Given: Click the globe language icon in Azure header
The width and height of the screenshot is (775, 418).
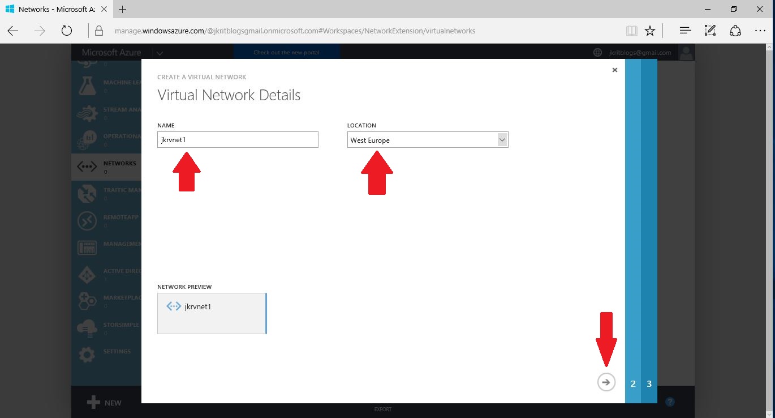Looking at the screenshot, I should [x=597, y=53].
